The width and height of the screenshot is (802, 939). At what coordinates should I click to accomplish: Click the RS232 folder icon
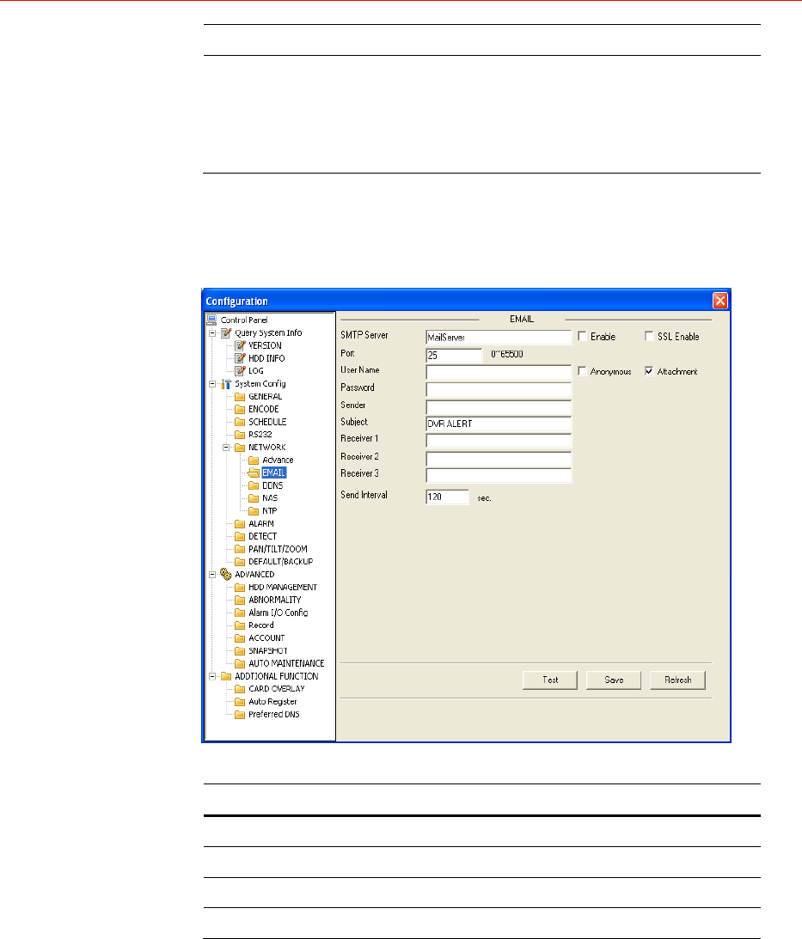pos(240,435)
